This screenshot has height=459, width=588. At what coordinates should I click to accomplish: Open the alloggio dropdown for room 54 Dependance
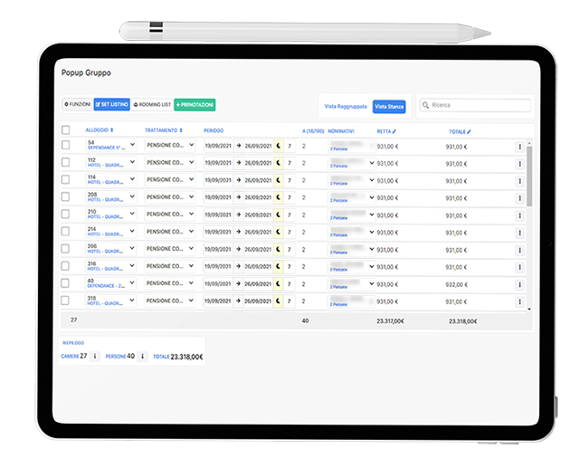(x=110, y=145)
